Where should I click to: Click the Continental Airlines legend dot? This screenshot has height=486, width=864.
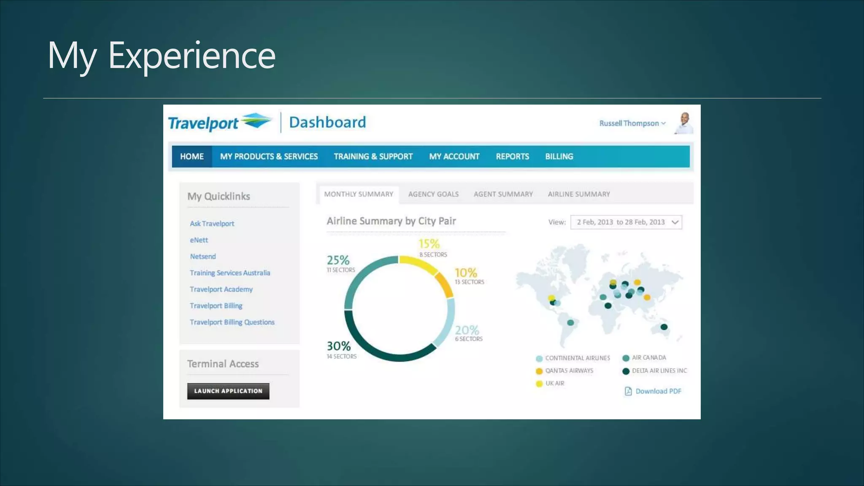539,359
